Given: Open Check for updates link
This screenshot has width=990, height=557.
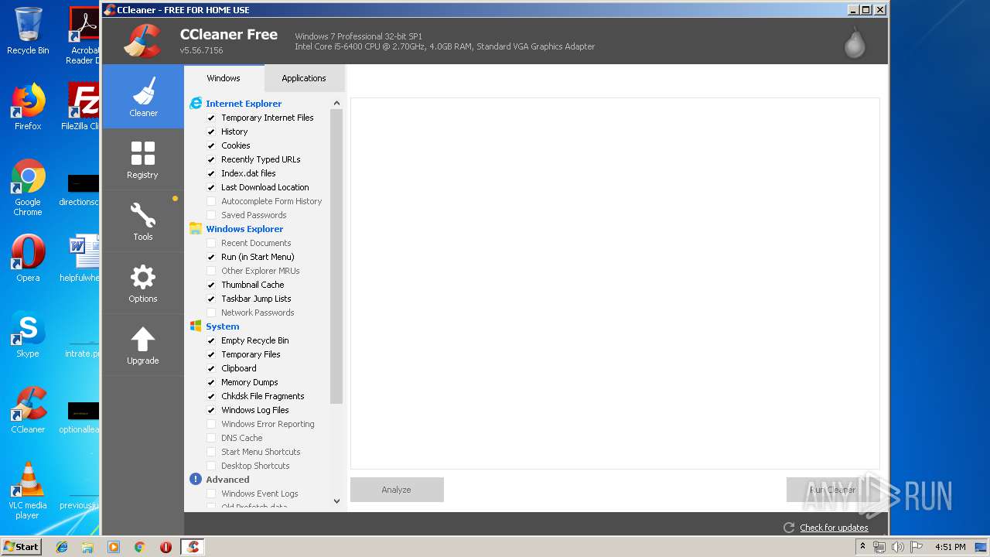Looking at the screenshot, I should [834, 528].
